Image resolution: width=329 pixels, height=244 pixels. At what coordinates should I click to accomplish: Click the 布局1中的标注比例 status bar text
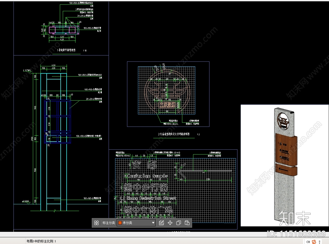41,241
